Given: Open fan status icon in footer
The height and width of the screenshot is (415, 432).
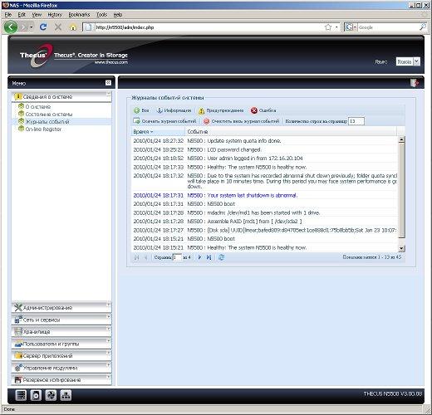Looking at the screenshot, I should [51, 395].
